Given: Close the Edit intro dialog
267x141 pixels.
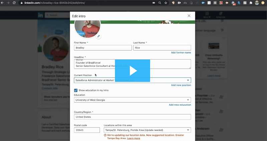Looking at the screenshot, I should 189,16.
